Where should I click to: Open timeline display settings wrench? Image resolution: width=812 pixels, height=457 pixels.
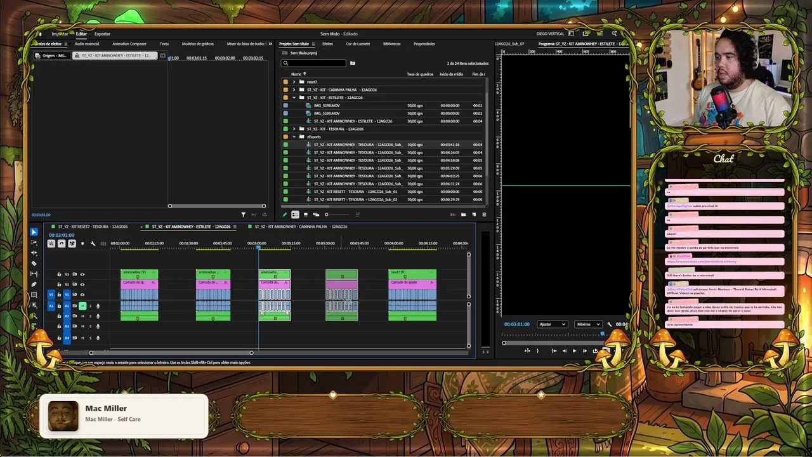tap(93, 244)
